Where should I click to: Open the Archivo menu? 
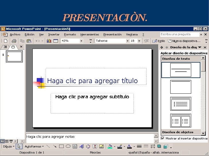15,35
